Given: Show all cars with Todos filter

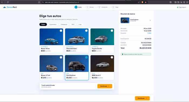Looking at the screenshot, I should (43, 24).
